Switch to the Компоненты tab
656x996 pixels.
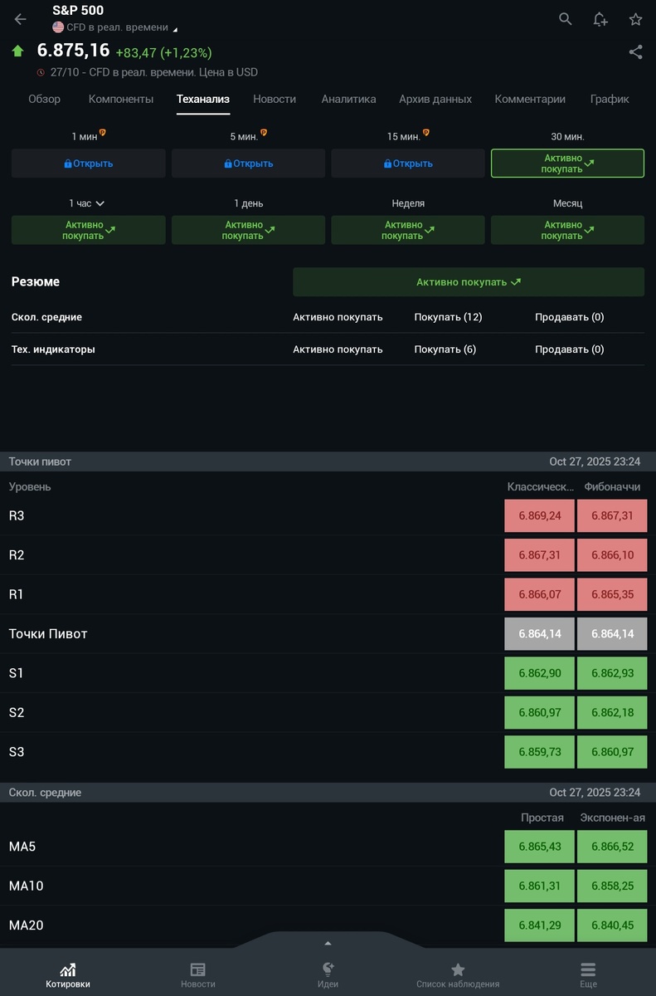[x=121, y=99]
